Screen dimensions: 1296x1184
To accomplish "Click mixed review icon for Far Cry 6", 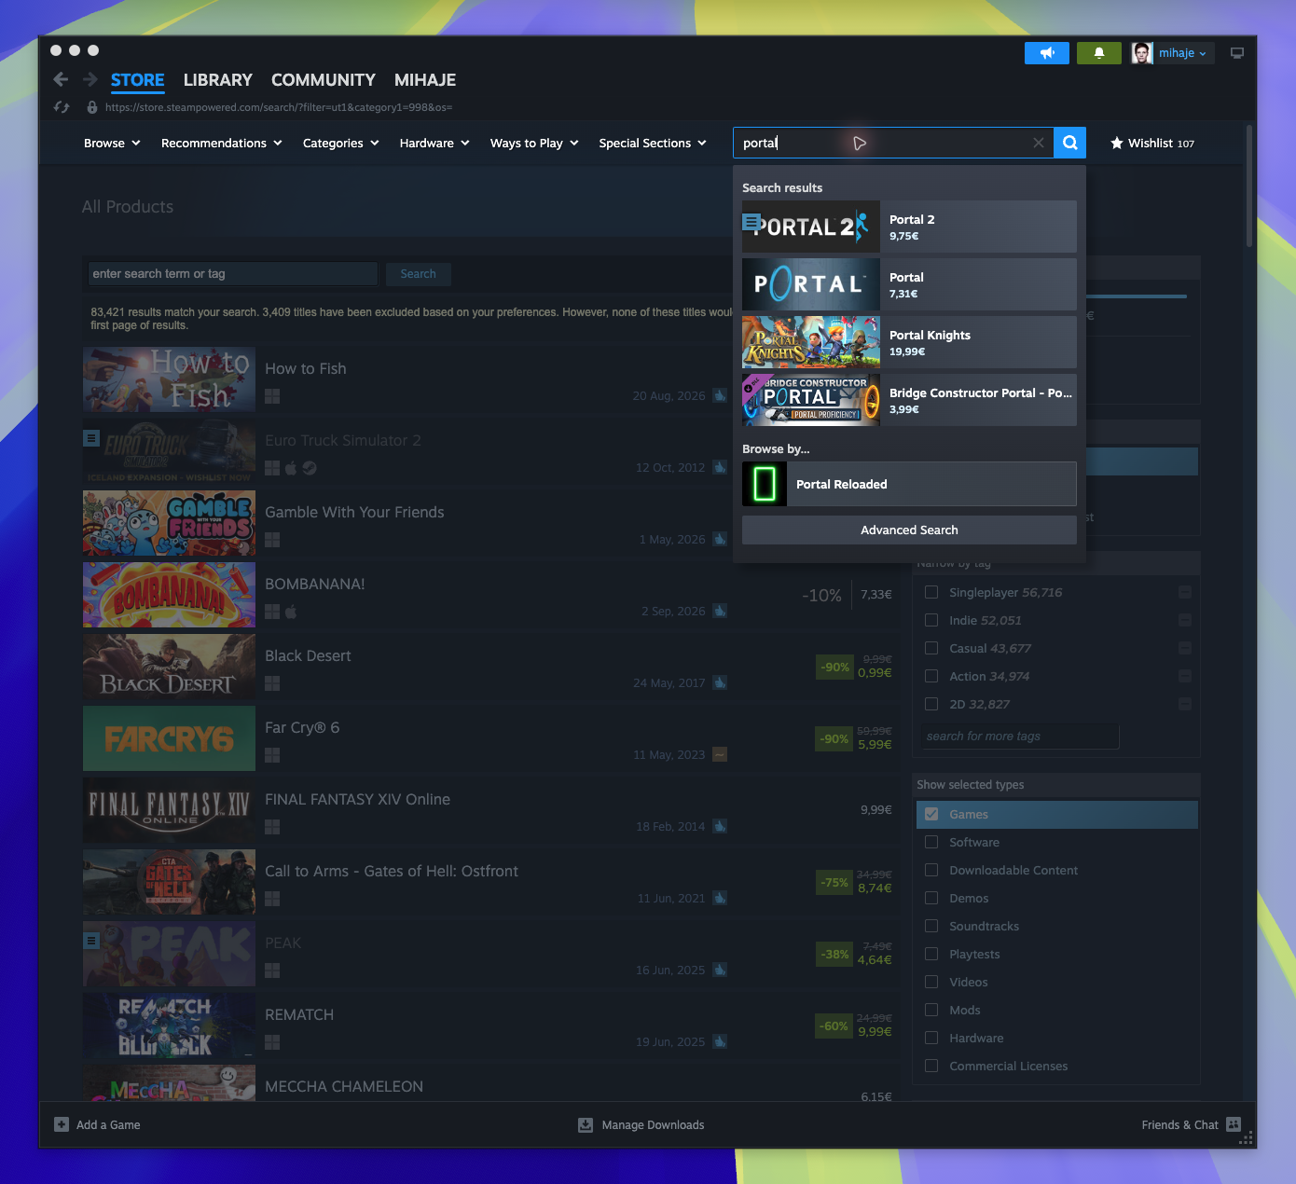I will point(720,754).
